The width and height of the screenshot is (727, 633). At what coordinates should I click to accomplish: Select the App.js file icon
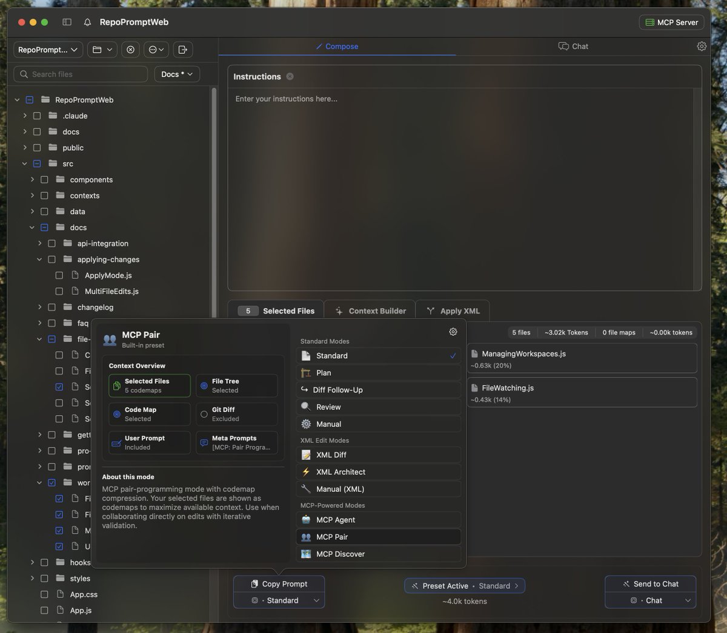(60, 610)
